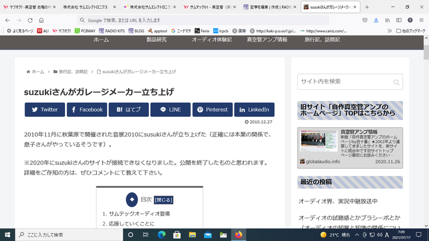Launch Microsoft Edge from the taskbar
Viewport: 429px width, 241px height.
pyautogui.click(x=161, y=234)
